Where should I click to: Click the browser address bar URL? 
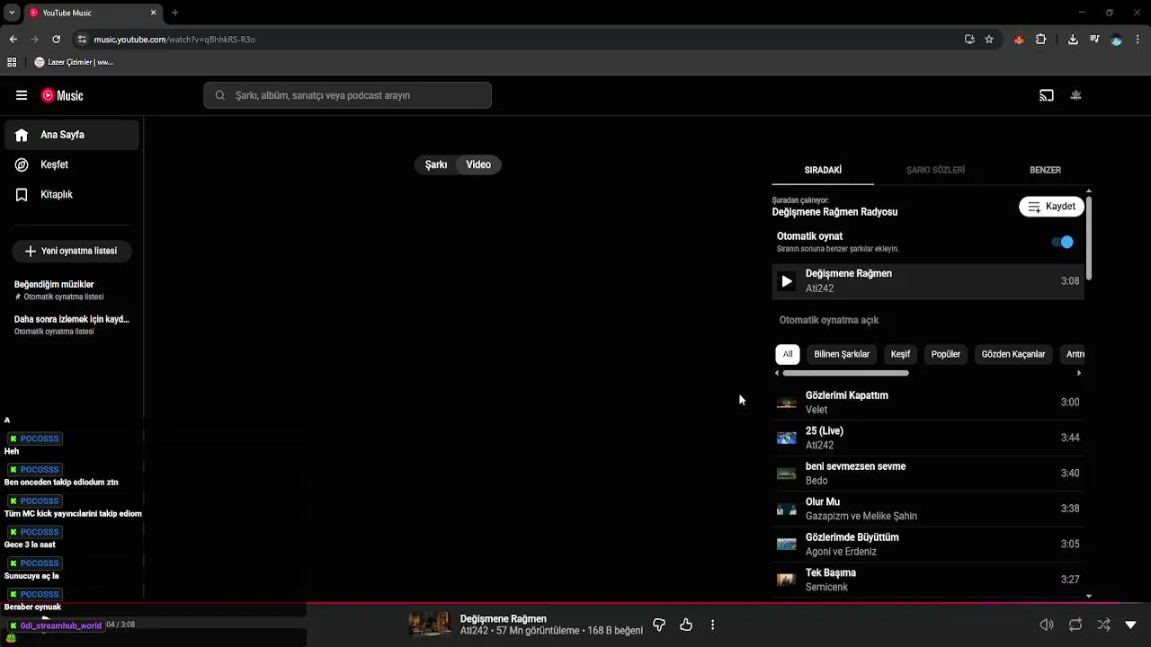(x=174, y=40)
